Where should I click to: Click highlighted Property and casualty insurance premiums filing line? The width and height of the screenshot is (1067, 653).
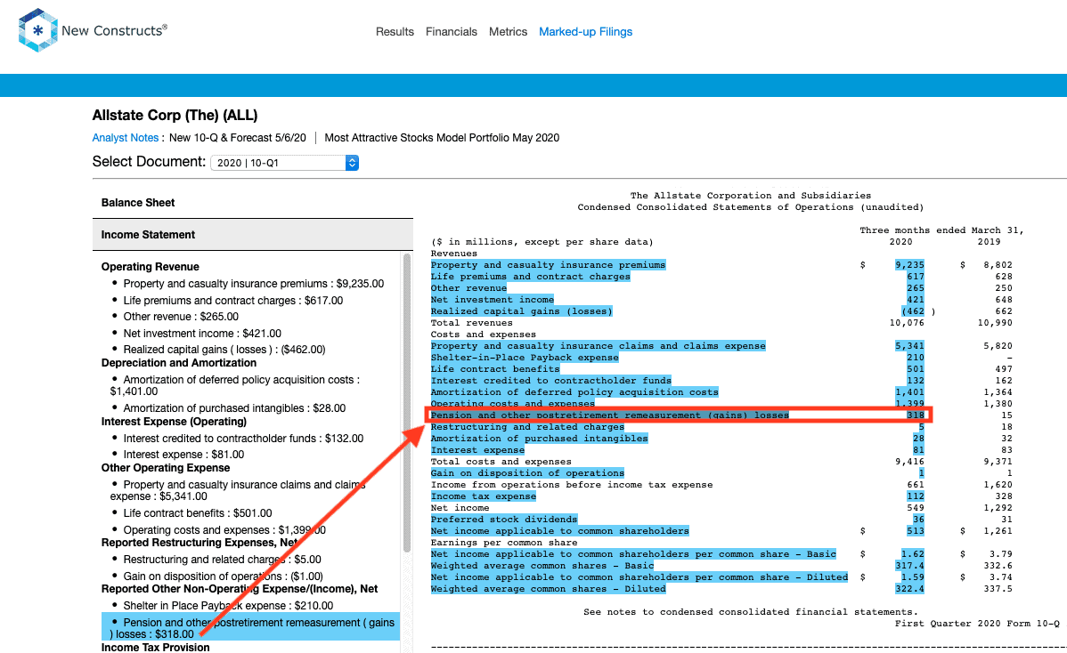coord(548,265)
